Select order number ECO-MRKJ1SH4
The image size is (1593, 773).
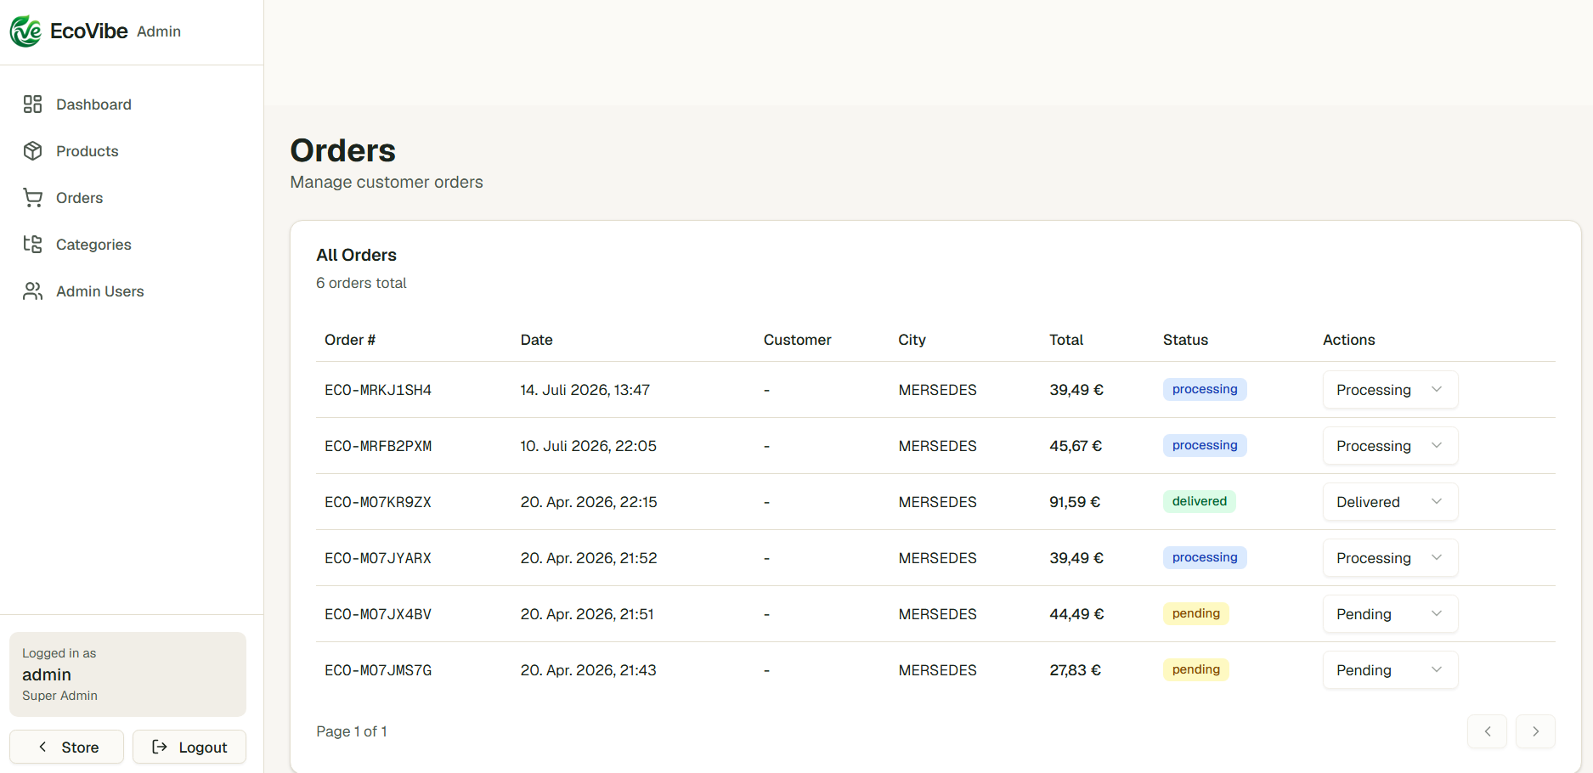tap(378, 390)
